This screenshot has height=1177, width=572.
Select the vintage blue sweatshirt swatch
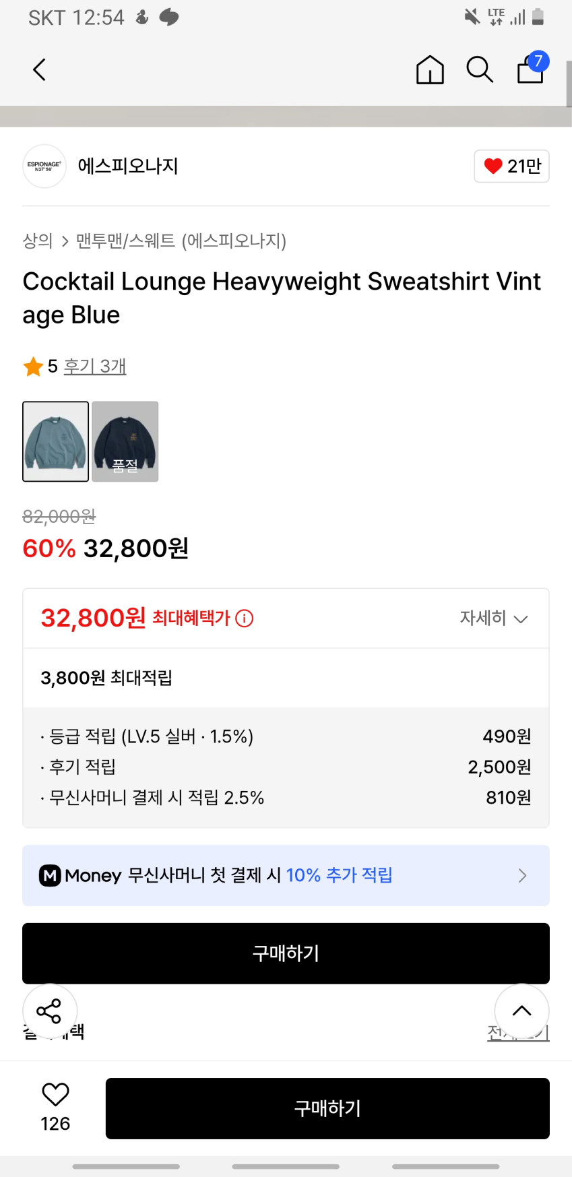click(56, 441)
